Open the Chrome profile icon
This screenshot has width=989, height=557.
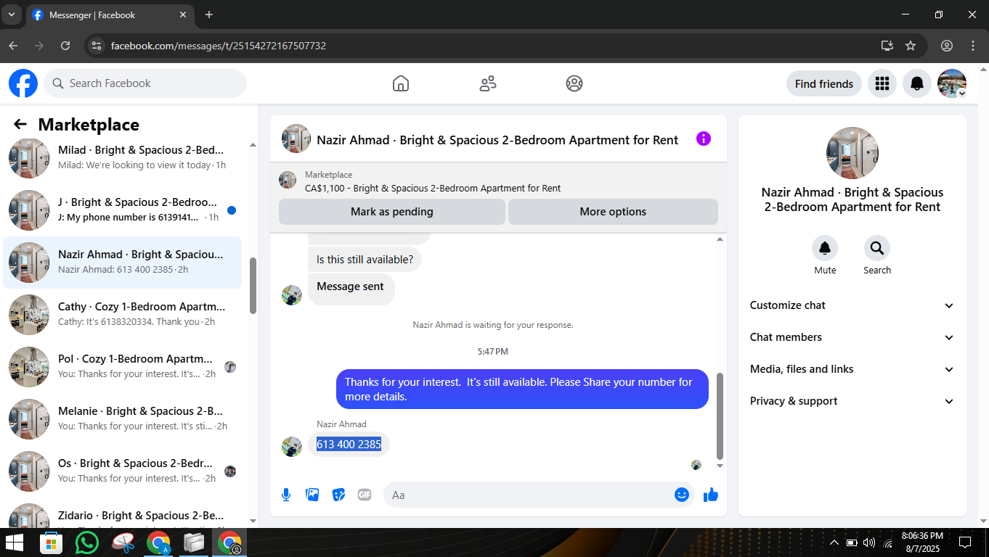947,46
